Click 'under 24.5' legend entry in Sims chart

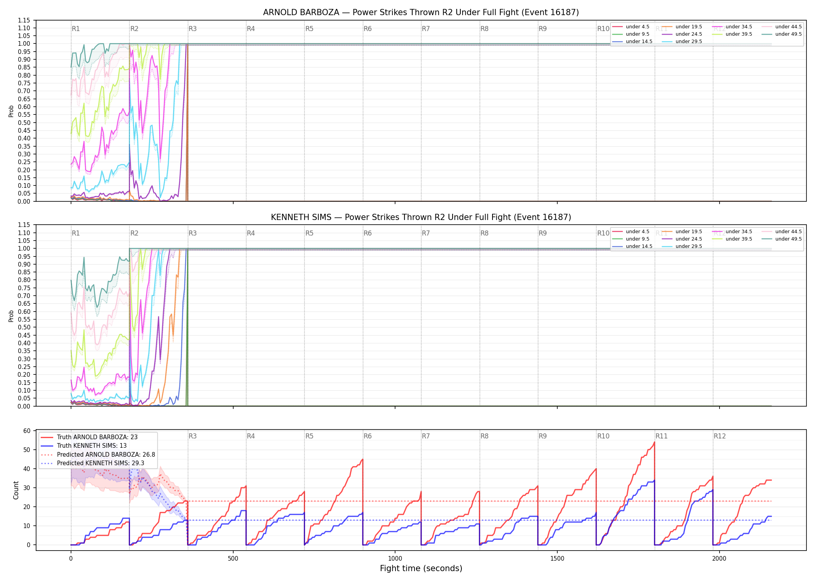tap(682, 239)
